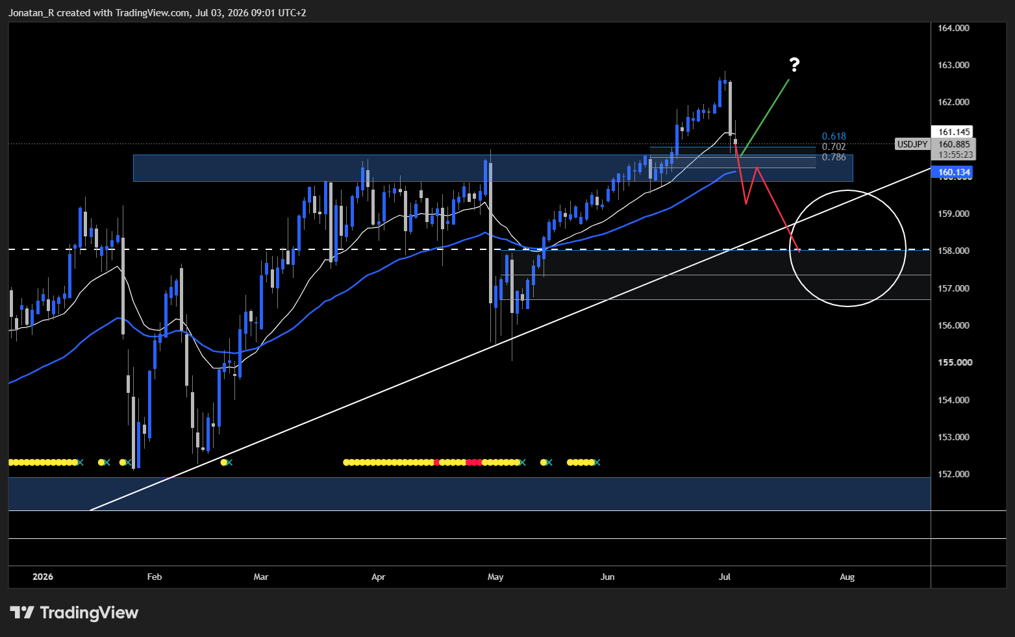Select the question mark chart annotation
The height and width of the screenshot is (637, 1015).
pos(794,64)
